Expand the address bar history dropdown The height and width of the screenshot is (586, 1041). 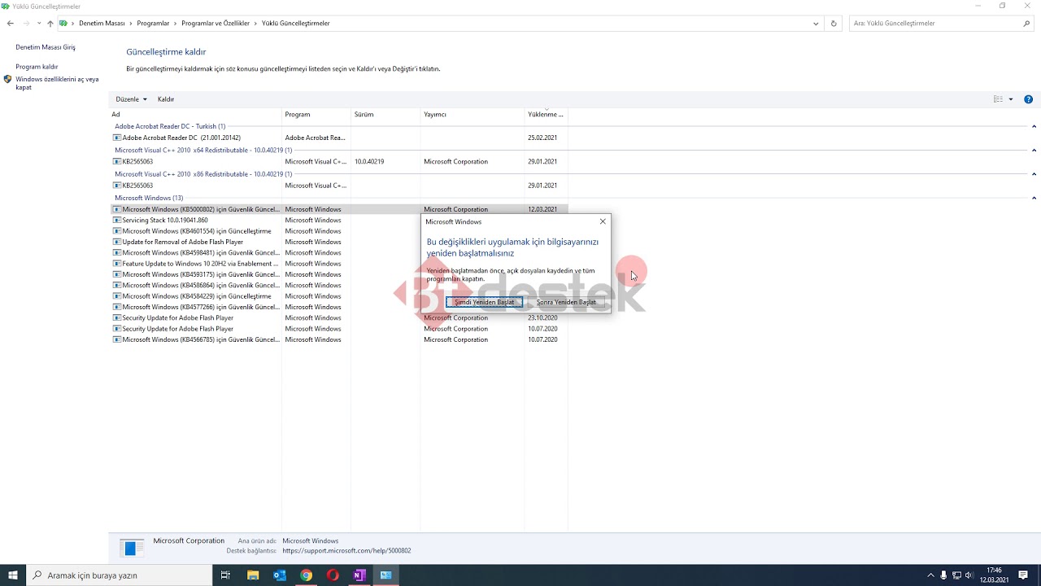tap(816, 24)
